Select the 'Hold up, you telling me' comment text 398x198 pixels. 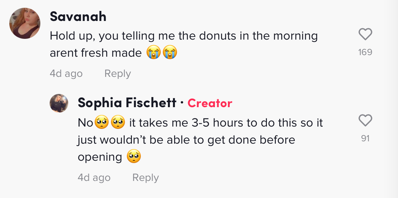184,44
